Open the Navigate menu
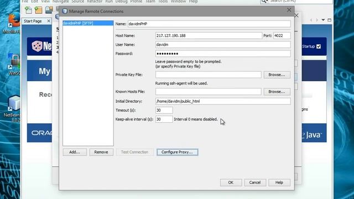Viewport: 354px width, 199px height. 60,1
